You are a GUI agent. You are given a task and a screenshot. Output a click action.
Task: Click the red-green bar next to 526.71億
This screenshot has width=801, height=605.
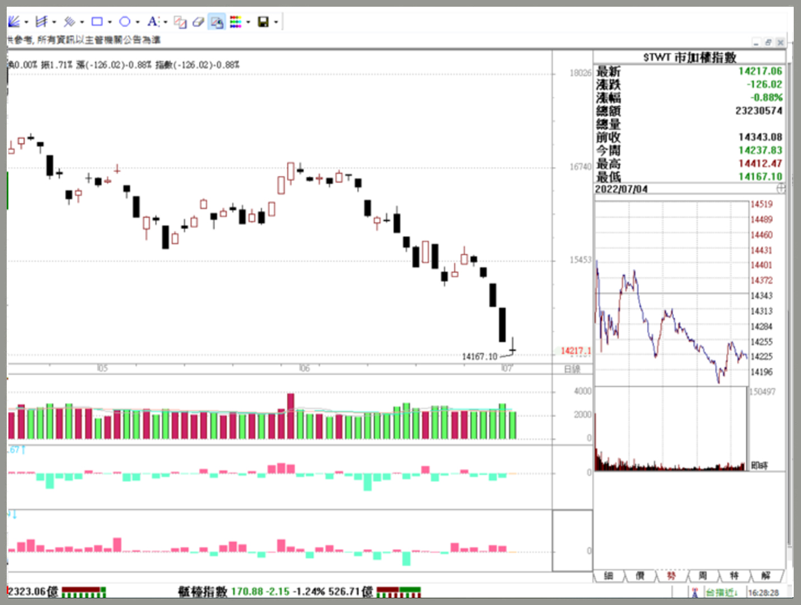(x=399, y=592)
